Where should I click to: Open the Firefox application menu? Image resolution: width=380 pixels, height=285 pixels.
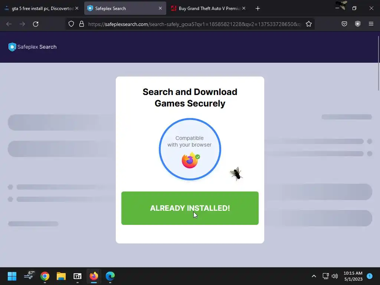pos(371,24)
